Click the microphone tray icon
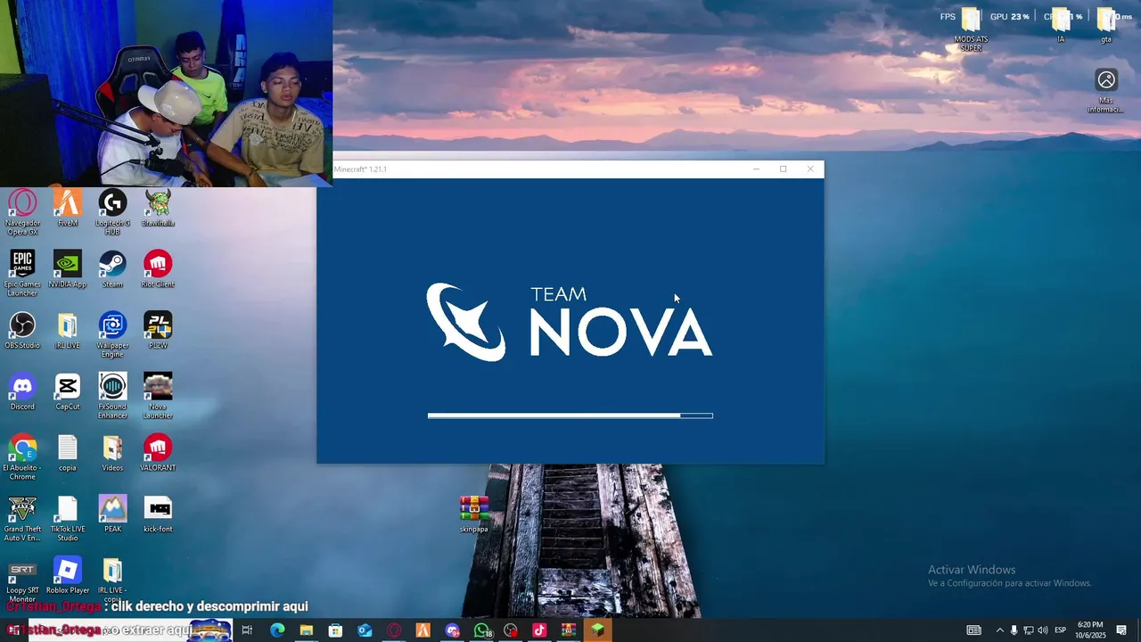1141x642 pixels. tap(1014, 630)
